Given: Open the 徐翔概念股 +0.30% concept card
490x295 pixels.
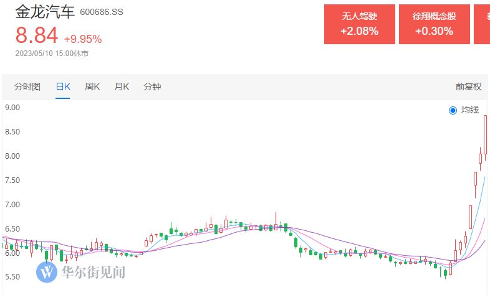Looking at the screenshot, I should point(435,24).
